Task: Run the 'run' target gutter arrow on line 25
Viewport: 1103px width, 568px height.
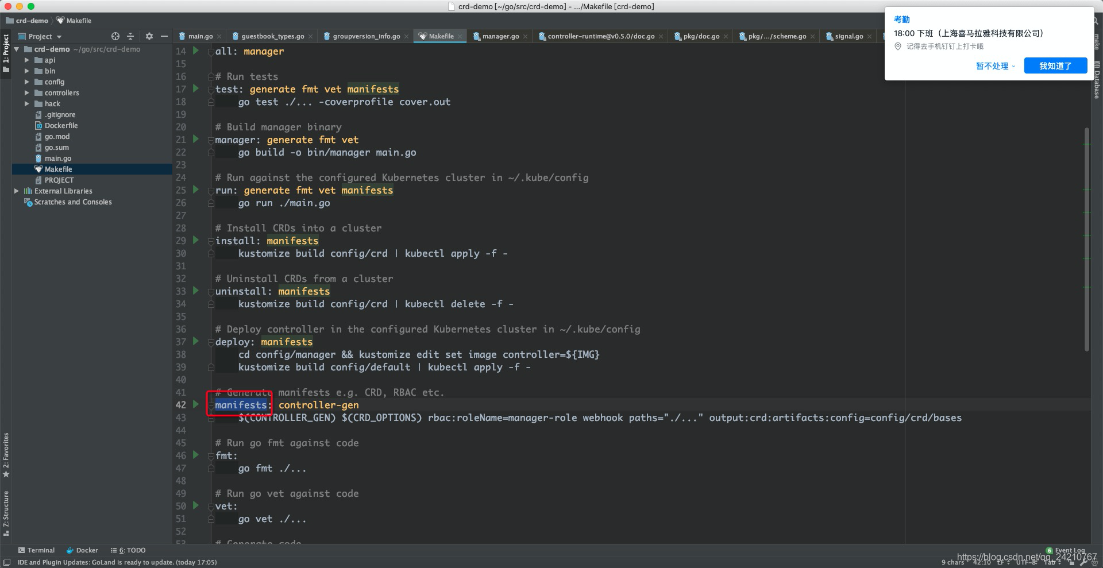Action: click(x=196, y=190)
